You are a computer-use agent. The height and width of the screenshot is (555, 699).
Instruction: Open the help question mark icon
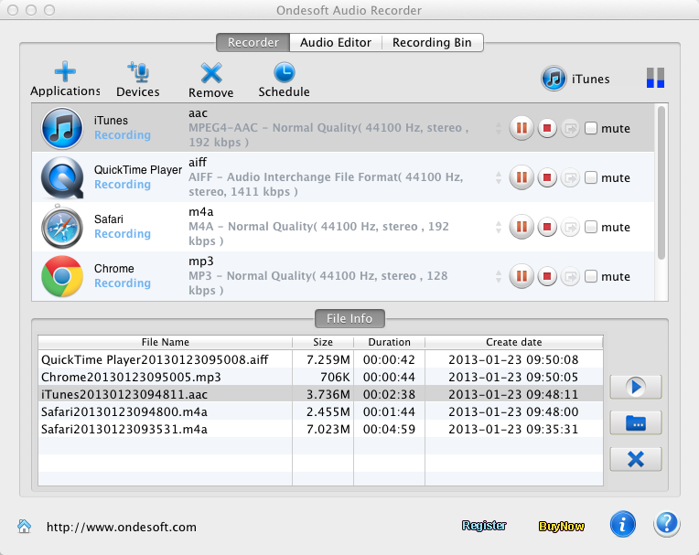click(x=667, y=524)
